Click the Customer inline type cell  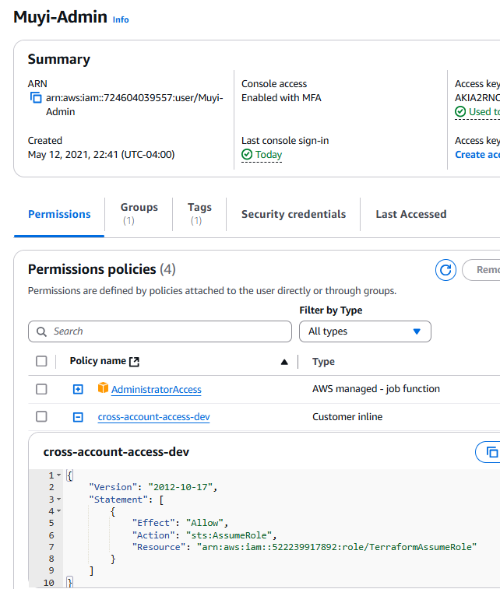347,416
